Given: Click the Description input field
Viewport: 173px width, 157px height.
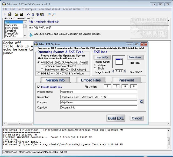Looking at the screenshot, I should tap(99, 97).
